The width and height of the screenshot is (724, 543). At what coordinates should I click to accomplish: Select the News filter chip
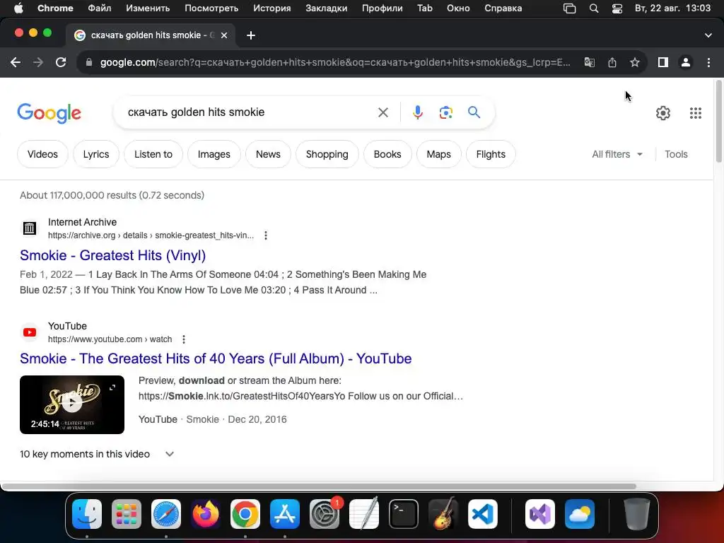(x=268, y=154)
